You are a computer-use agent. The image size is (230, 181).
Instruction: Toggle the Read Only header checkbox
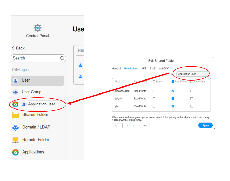pyautogui.click(x=191, y=82)
